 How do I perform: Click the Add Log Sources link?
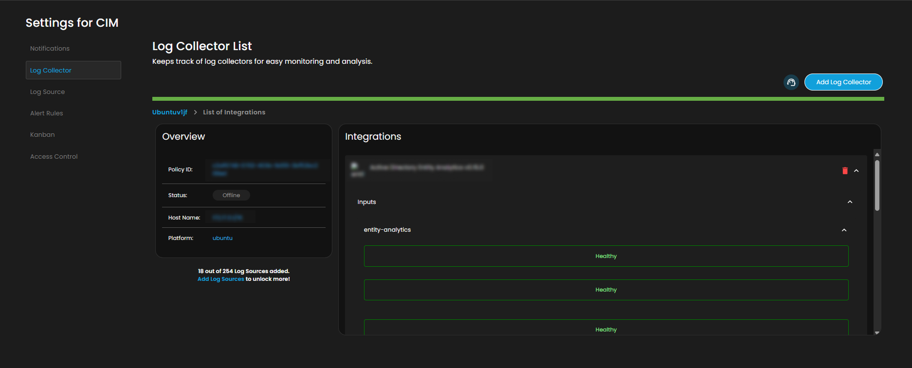click(x=220, y=279)
